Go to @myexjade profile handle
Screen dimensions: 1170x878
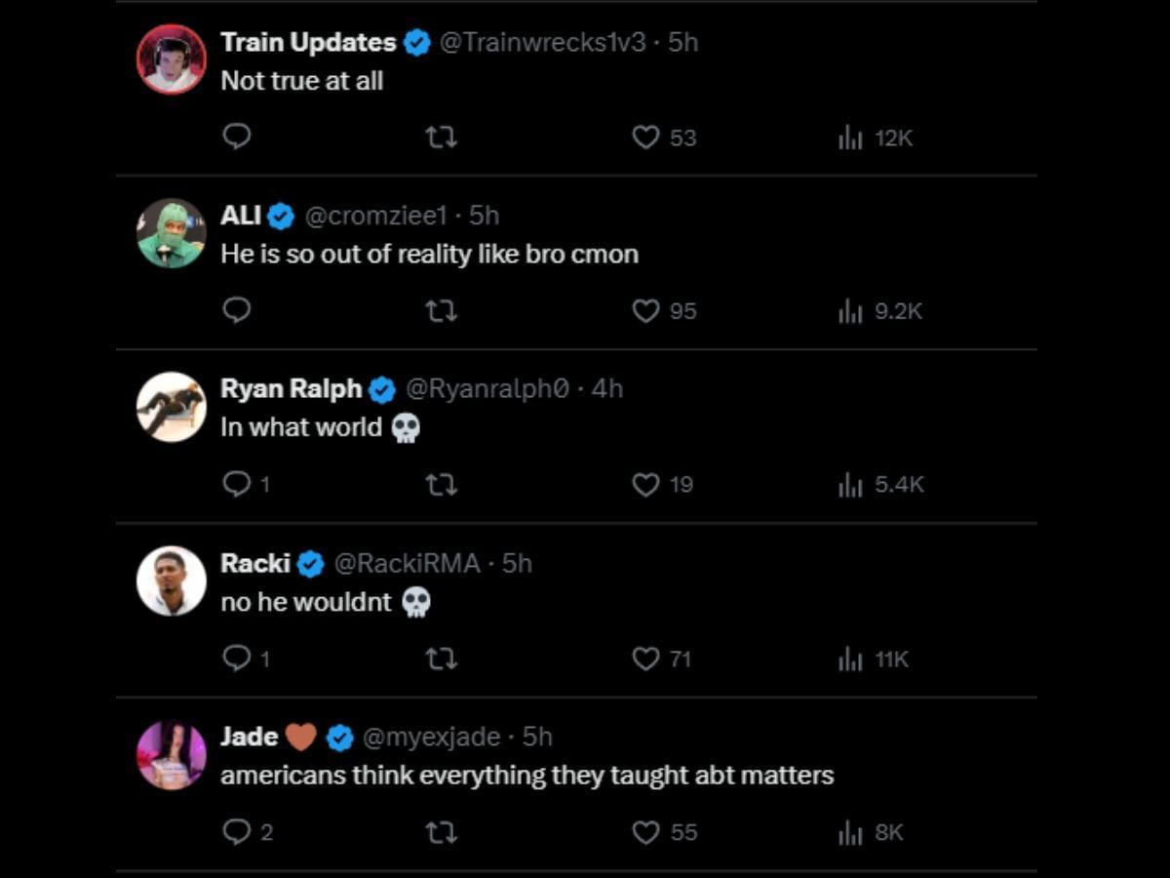(431, 737)
